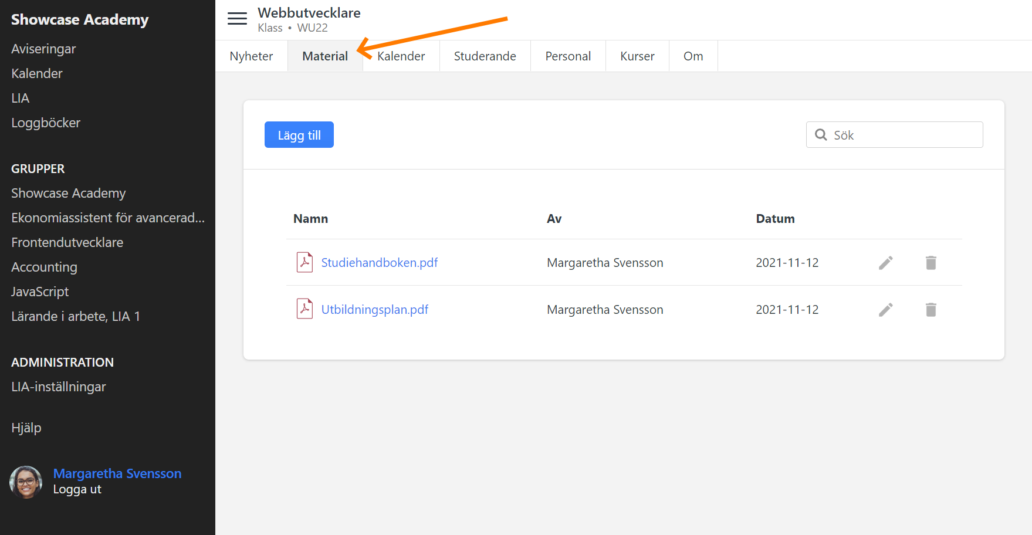Edit Studiehandboken.pdf with pencil icon

(885, 263)
